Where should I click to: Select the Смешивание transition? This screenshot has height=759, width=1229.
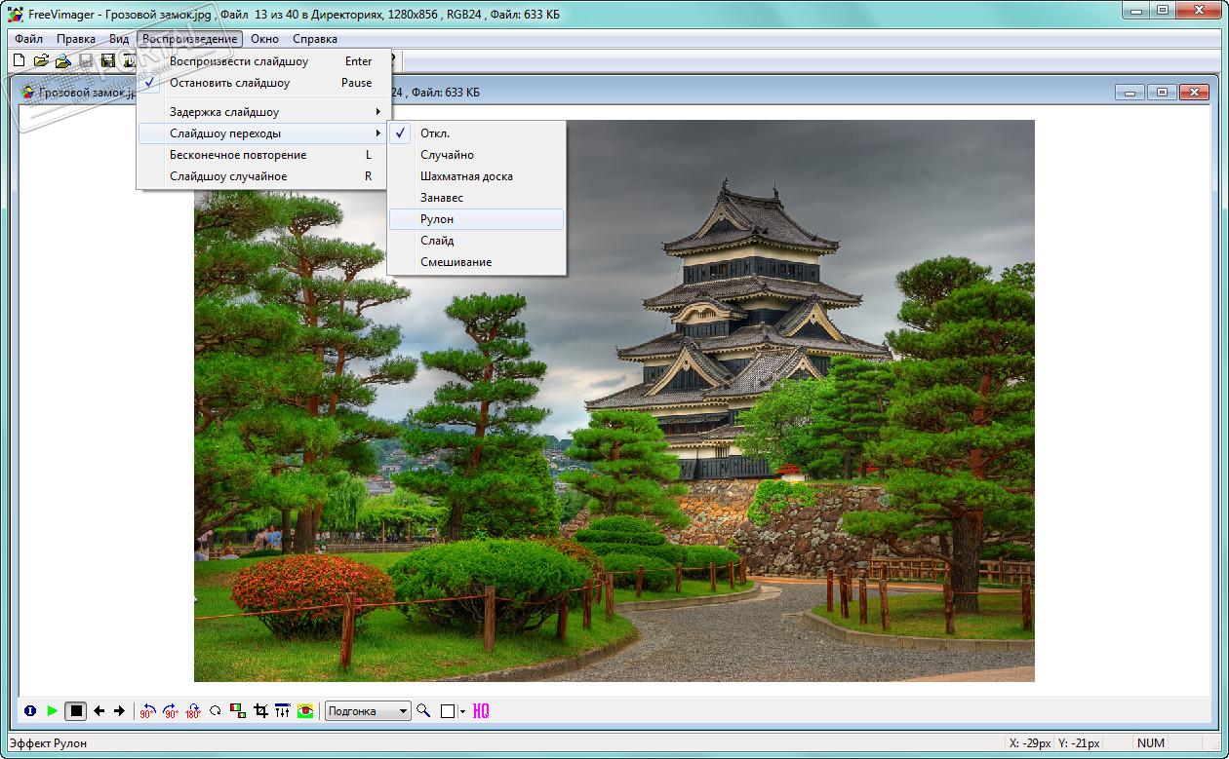coord(477,262)
